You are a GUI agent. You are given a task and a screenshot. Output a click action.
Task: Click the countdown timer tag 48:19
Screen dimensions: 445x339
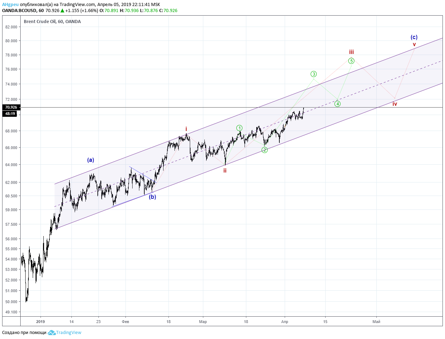tap(10, 114)
